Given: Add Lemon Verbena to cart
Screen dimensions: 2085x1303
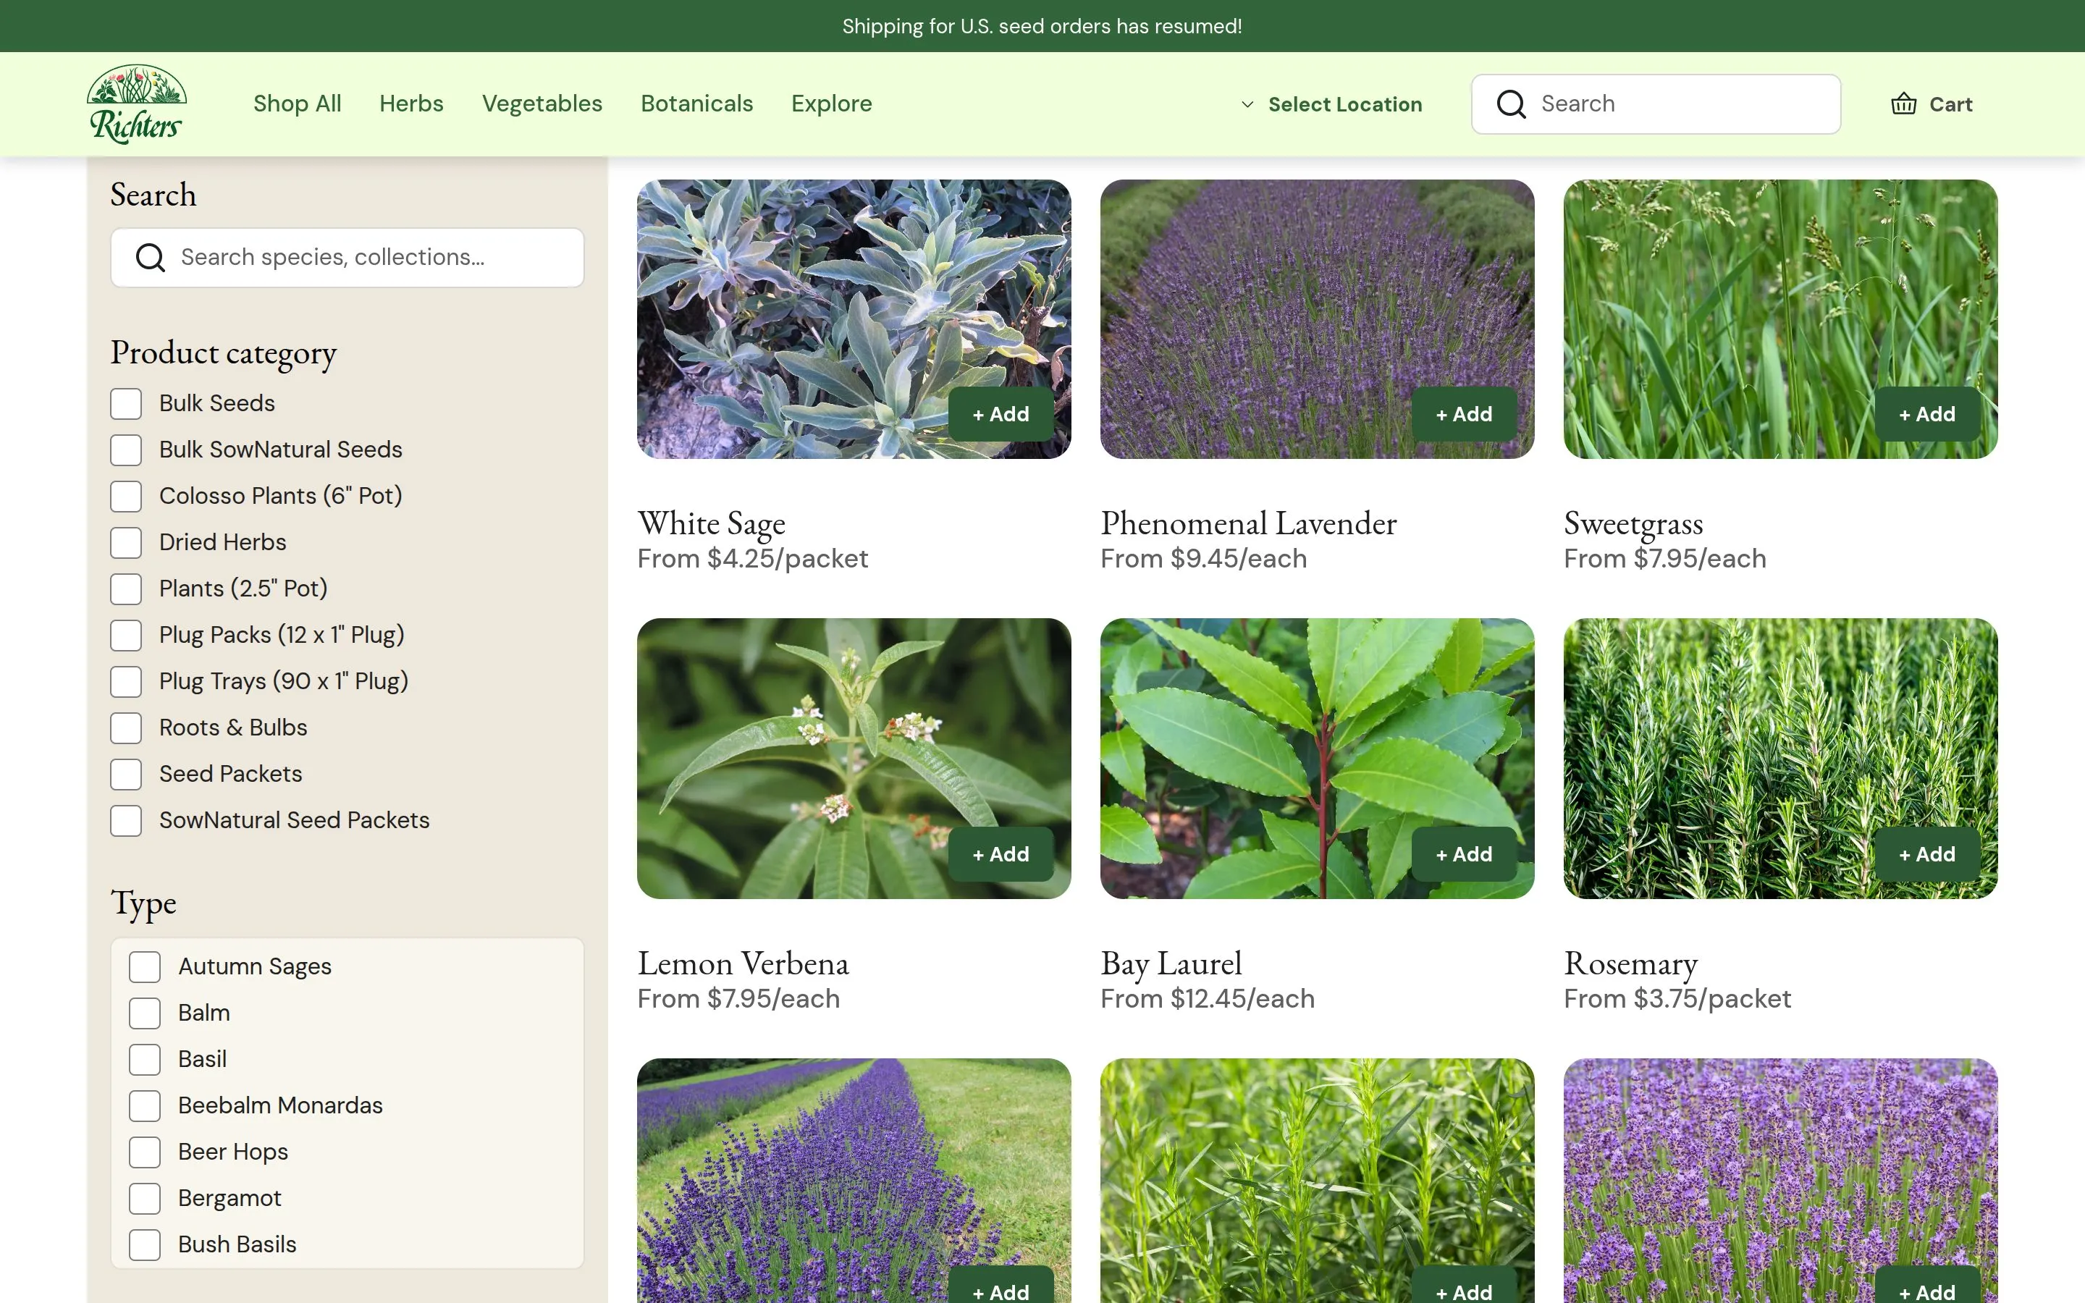Looking at the screenshot, I should click(x=1001, y=855).
